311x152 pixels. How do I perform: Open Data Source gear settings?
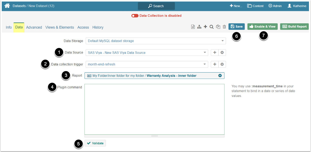click(x=222, y=53)
